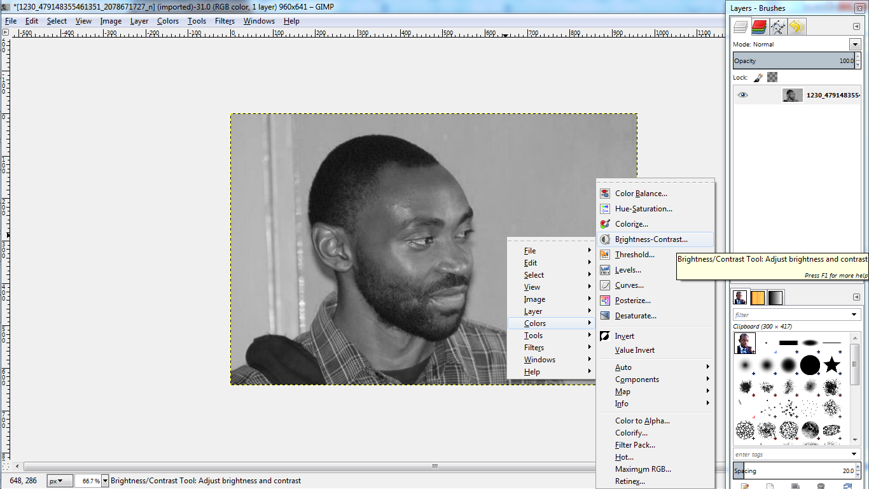Choose Value Invert menu item
The image size is (869, 489).
[655, 350]
